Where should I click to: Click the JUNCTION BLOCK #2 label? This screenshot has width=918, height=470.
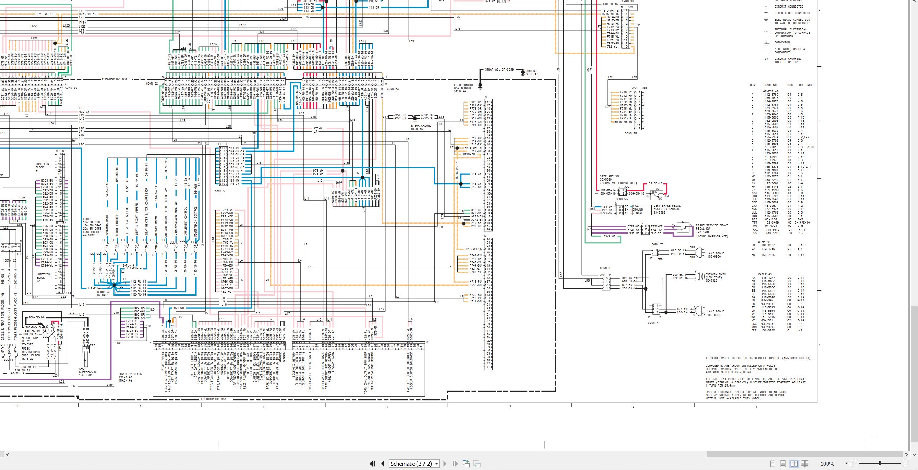point(43,278)
